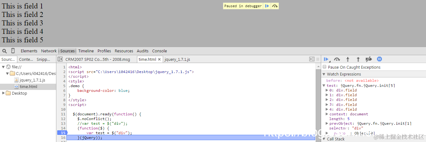Deactivate all breakpoints icon
The image size is (426, 142).
pyautogui.click(x=369, y=59)
